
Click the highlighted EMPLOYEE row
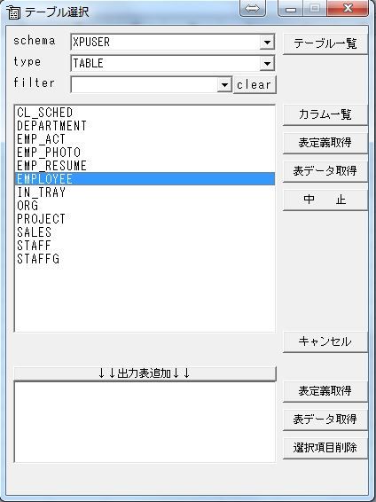coord(145,178)
